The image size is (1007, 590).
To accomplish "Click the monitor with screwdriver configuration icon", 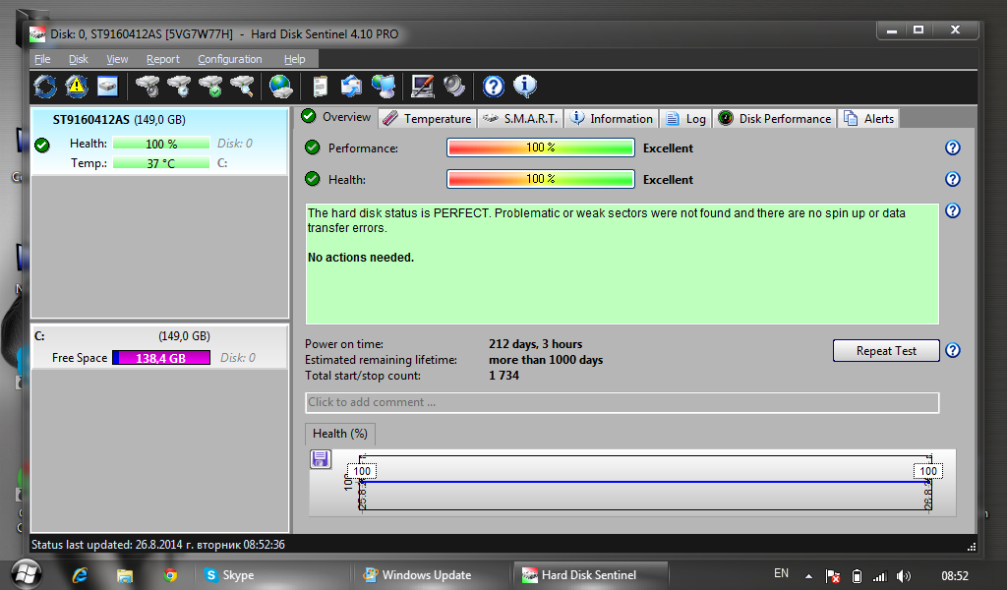I will (x=423, y=86).
